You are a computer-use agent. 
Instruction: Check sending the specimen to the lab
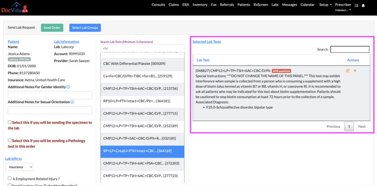click(10, 123)
